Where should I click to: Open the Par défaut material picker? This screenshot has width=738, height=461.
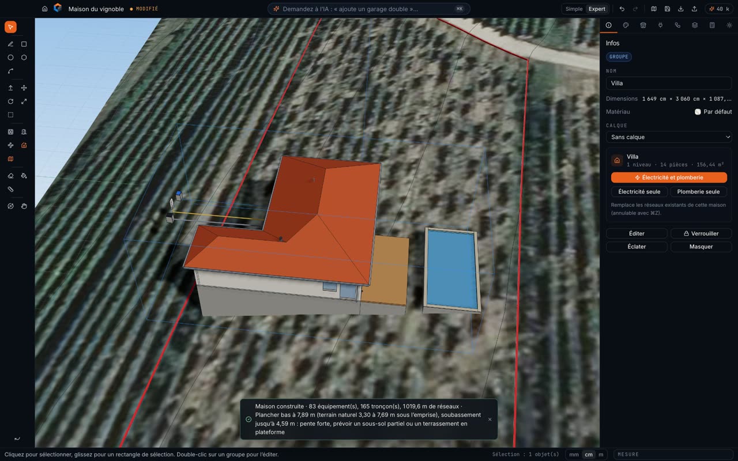point(713,112)
